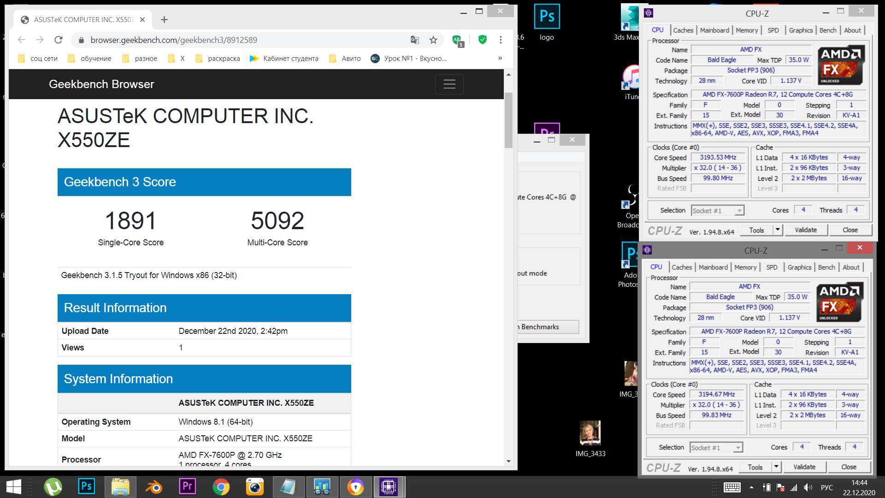Click the Chrome forward arrow
Image resolution: width=885 pixels, height=498 pixels.
[x=40, y=40]
